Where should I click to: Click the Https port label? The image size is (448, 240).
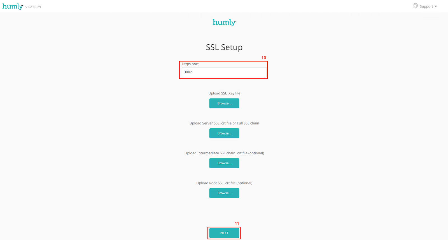(190, 64)
